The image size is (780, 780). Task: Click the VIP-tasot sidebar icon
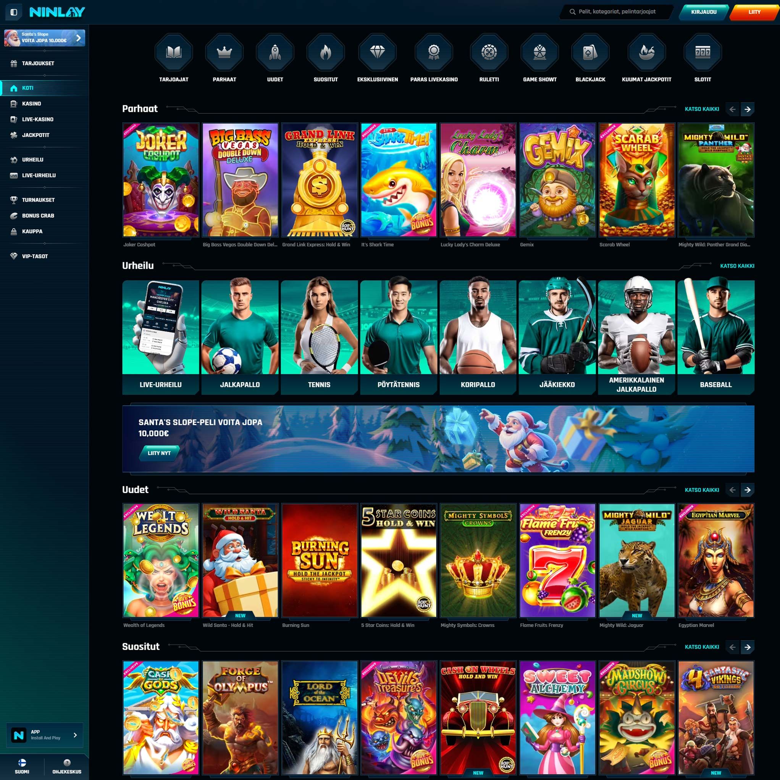(x=14, y=256)
